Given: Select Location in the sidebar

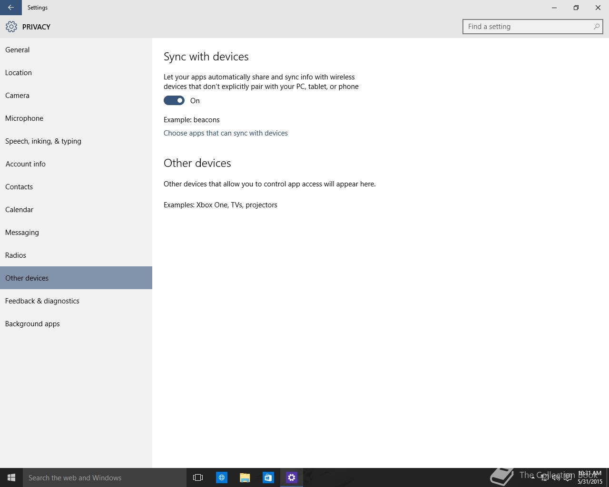Looking at the screenshot, I should click(x=76, y=72).
